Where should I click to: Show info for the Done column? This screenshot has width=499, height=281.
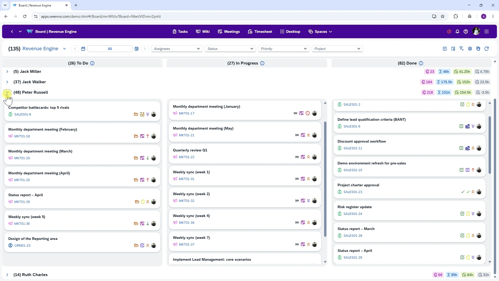pyautogui.click(x=421, y=63)
